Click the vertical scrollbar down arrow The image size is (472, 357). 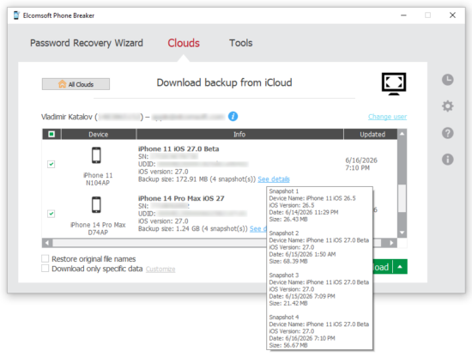point(402,233)
